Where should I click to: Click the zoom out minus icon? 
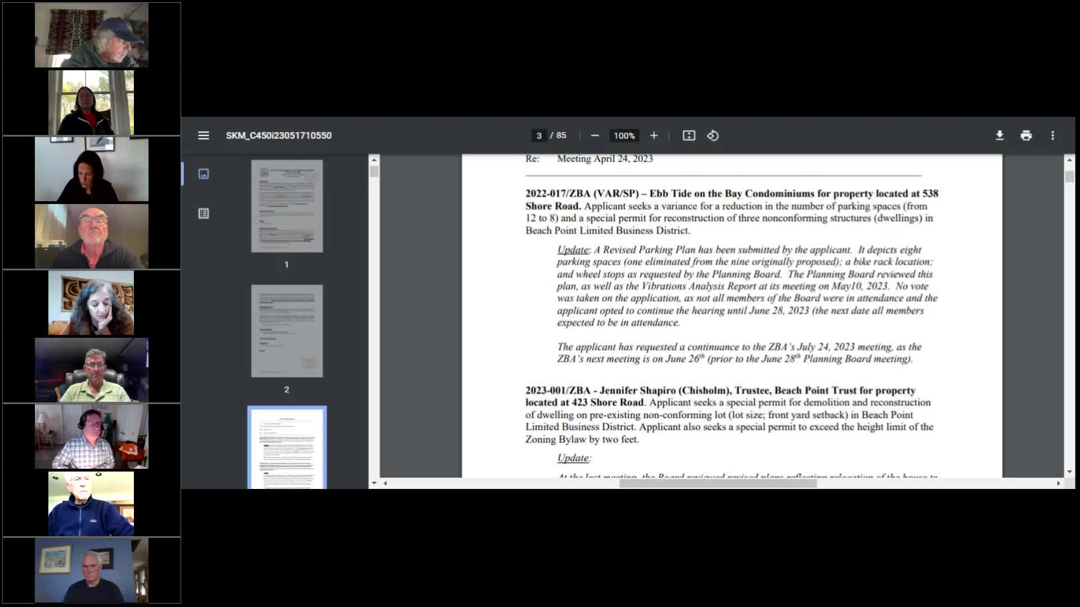[595, 135]
